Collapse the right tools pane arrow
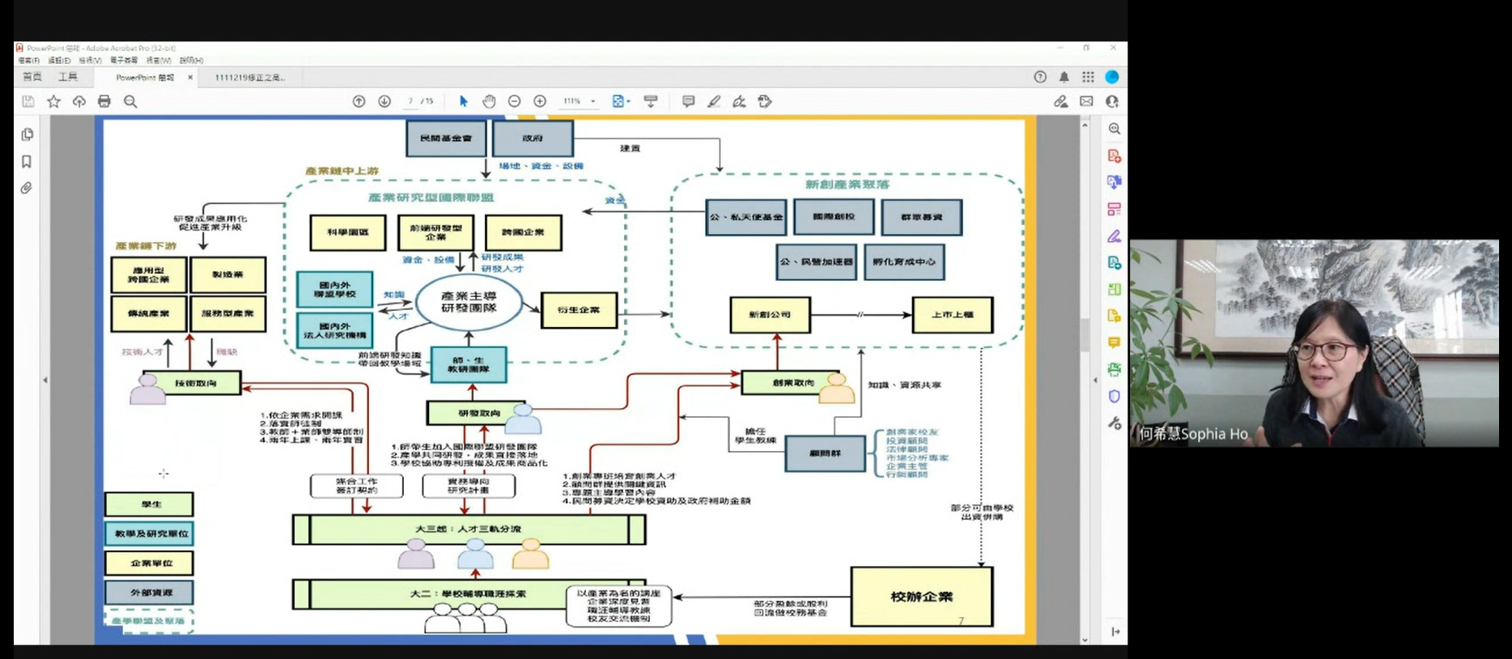The width and height of the screenshot is (1512, 659). (x=1096, y=380)
